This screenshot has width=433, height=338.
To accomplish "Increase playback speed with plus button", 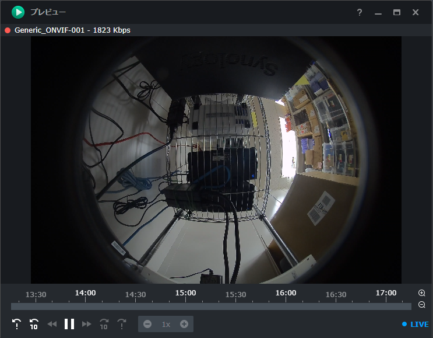I will (x=184, y=324).
